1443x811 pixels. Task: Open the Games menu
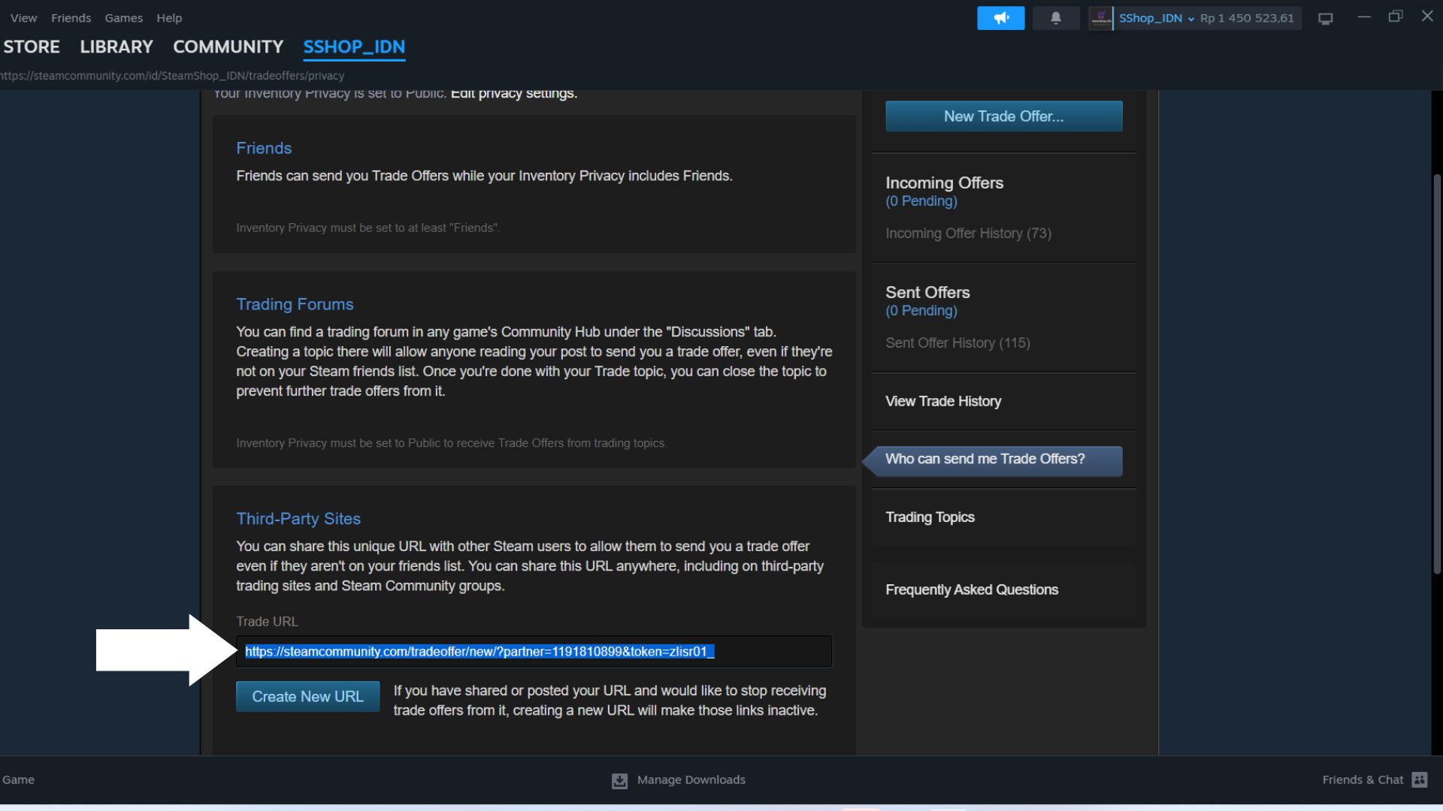coord(123,18)
